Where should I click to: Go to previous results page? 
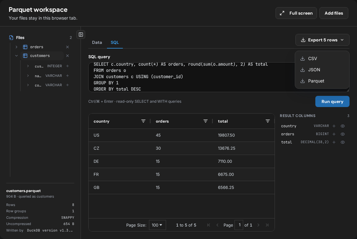(x=217, y=225)
